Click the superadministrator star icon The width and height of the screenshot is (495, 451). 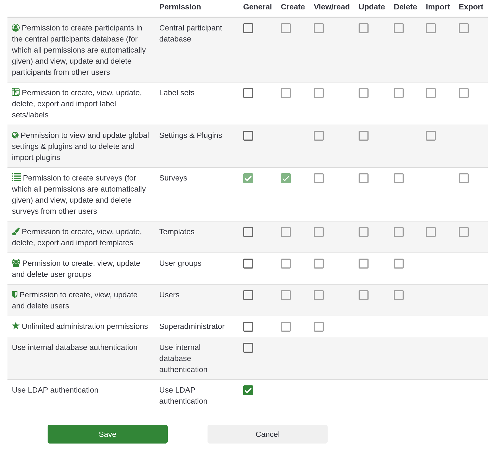16,326
